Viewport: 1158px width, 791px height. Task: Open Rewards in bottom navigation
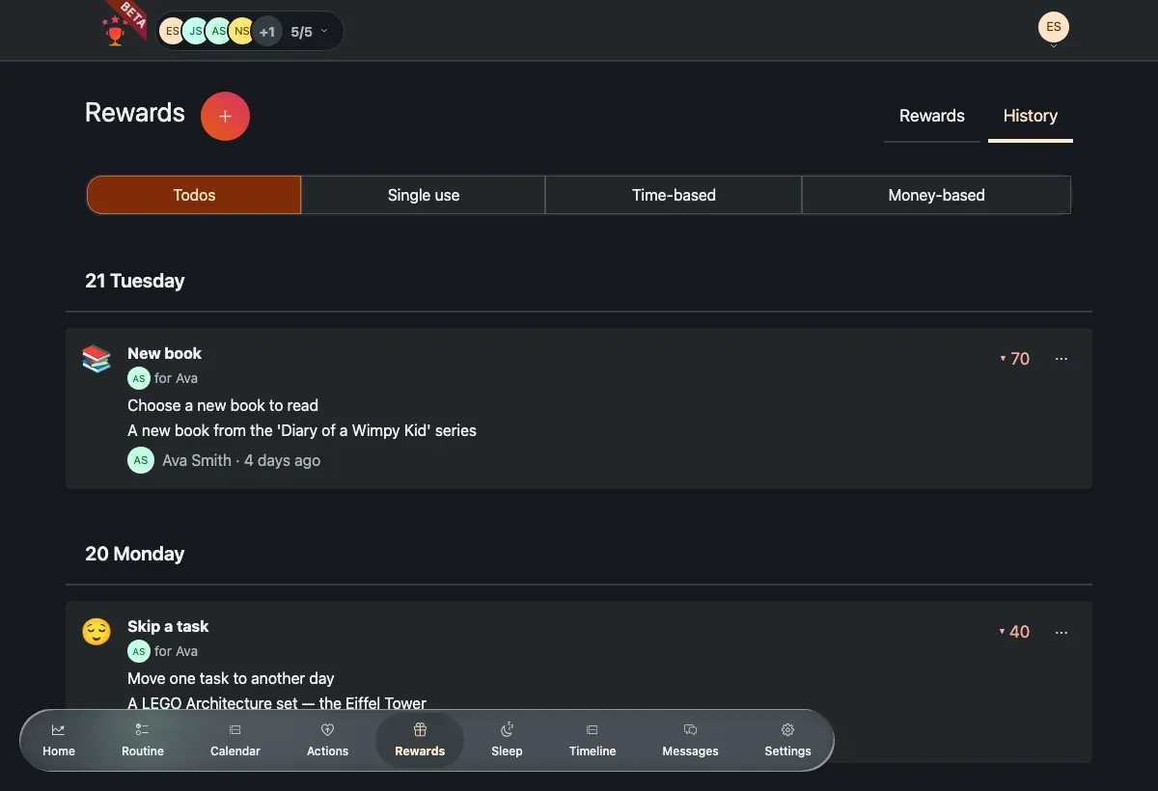click(420, 740)
